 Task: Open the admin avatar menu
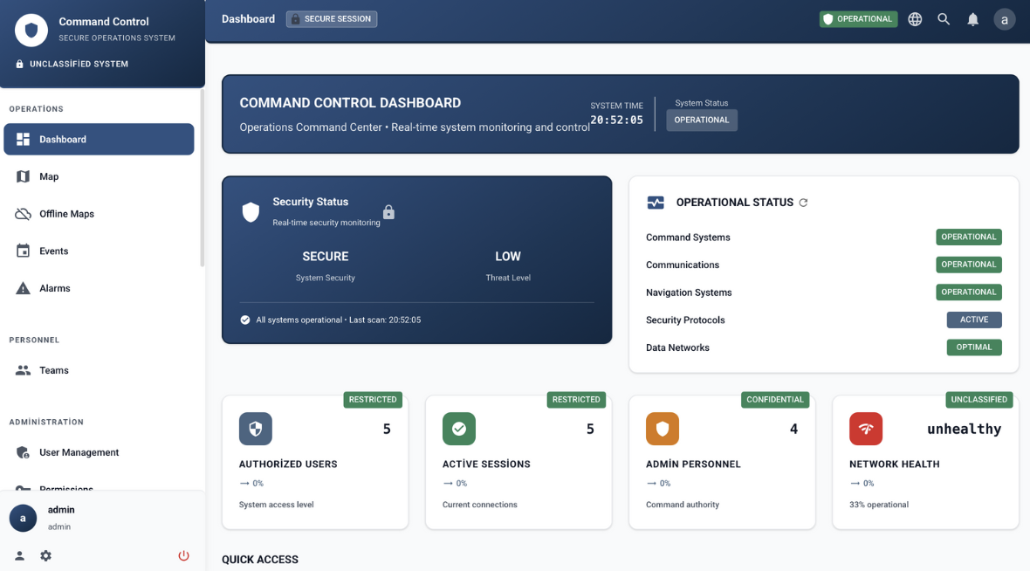click(1004, 18)
